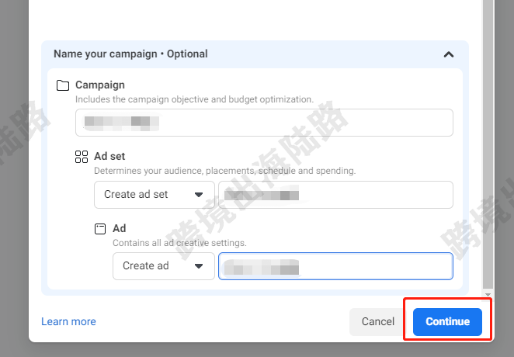The width and height of the screenshot is (514, 357).
Task: Click the blue Continue button
Action: click(x=447, y=321)
